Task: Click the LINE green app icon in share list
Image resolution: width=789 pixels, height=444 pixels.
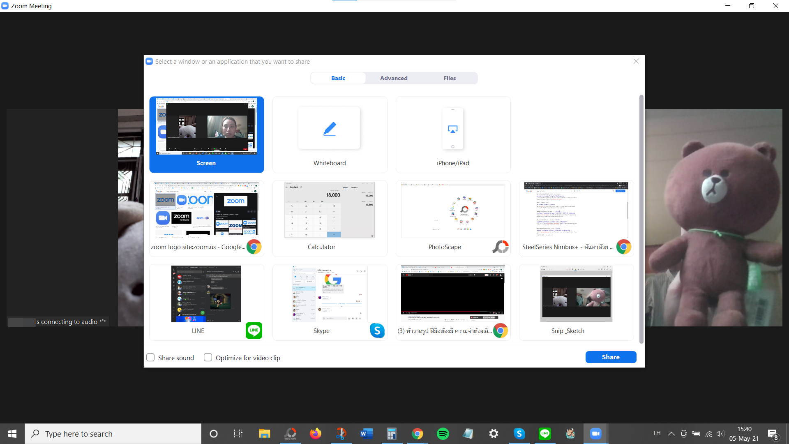Action: click(254, 331)
